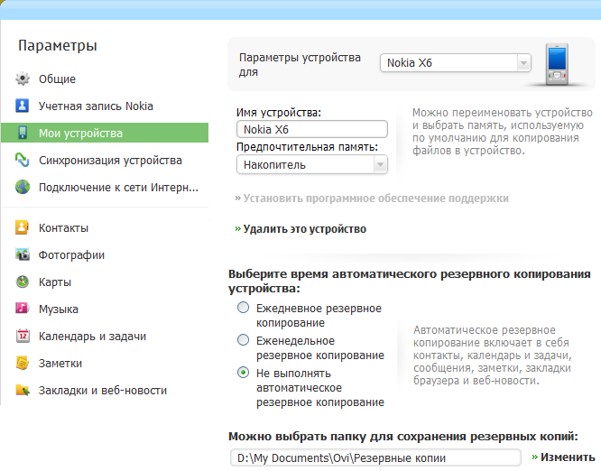Viewport: 601px width, 471px height.
Task: Click the yellow sticky note icon
Action: (23, 363)
